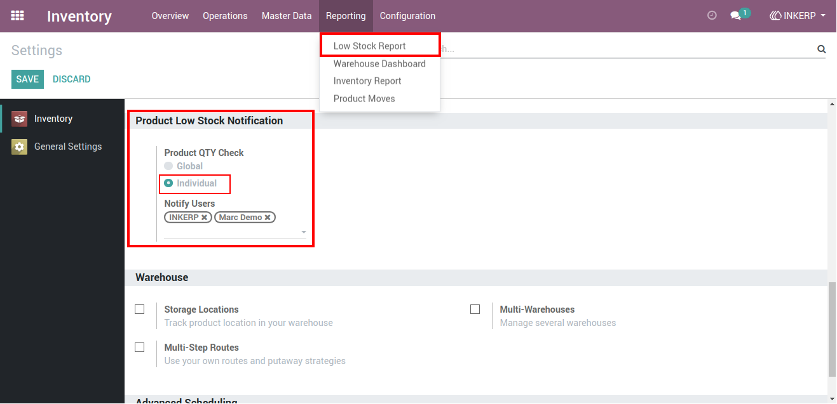Click the Inventory app title

click(79, 16)
